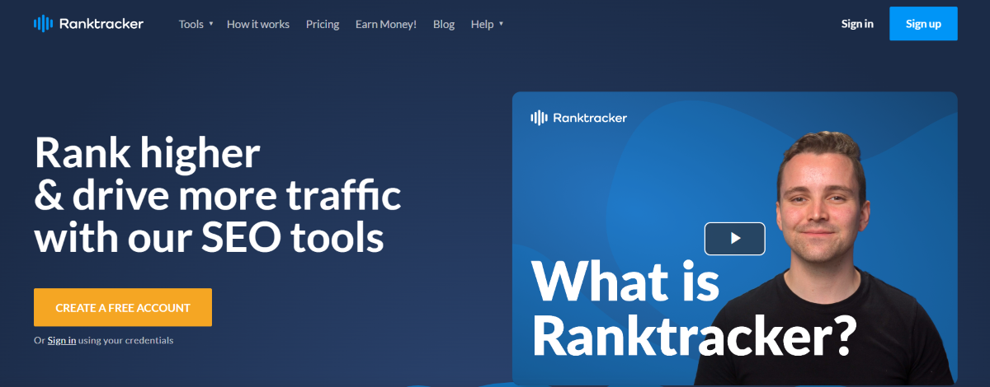The width and height of the screenshot is (990, 387).
Task: Click the blue Sign up button
Action: (923, 24)
